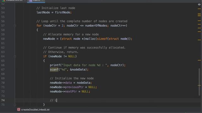Click comment '// Loop until the complete number'
Viewport: 202px width, 113px height.
[82, 21]
